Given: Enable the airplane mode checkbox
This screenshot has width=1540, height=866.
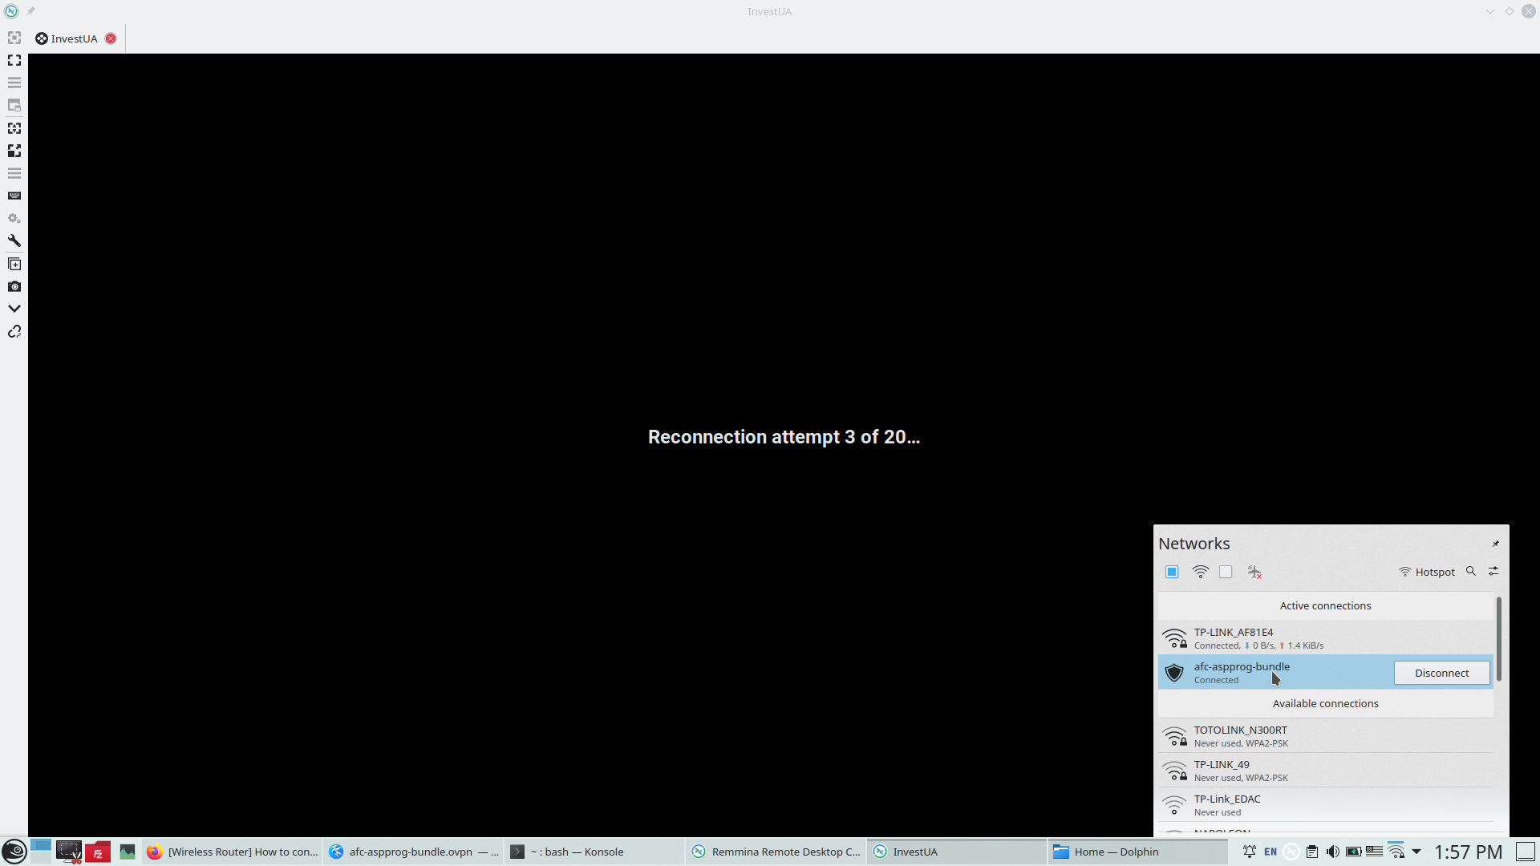Looking at the screenshot, I should (1226, 572).
